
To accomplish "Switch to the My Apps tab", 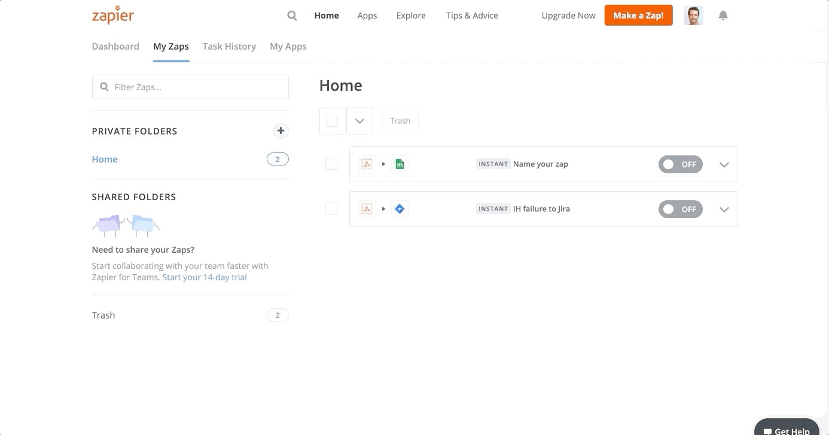I will click(288, 46).
